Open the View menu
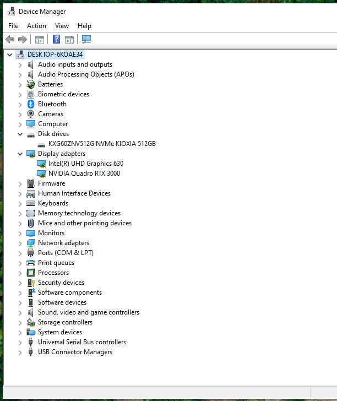 pyautogui.click(x=62, y=26)
